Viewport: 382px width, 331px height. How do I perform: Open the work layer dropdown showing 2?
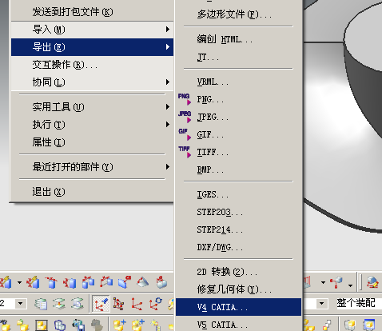(20, 303)
